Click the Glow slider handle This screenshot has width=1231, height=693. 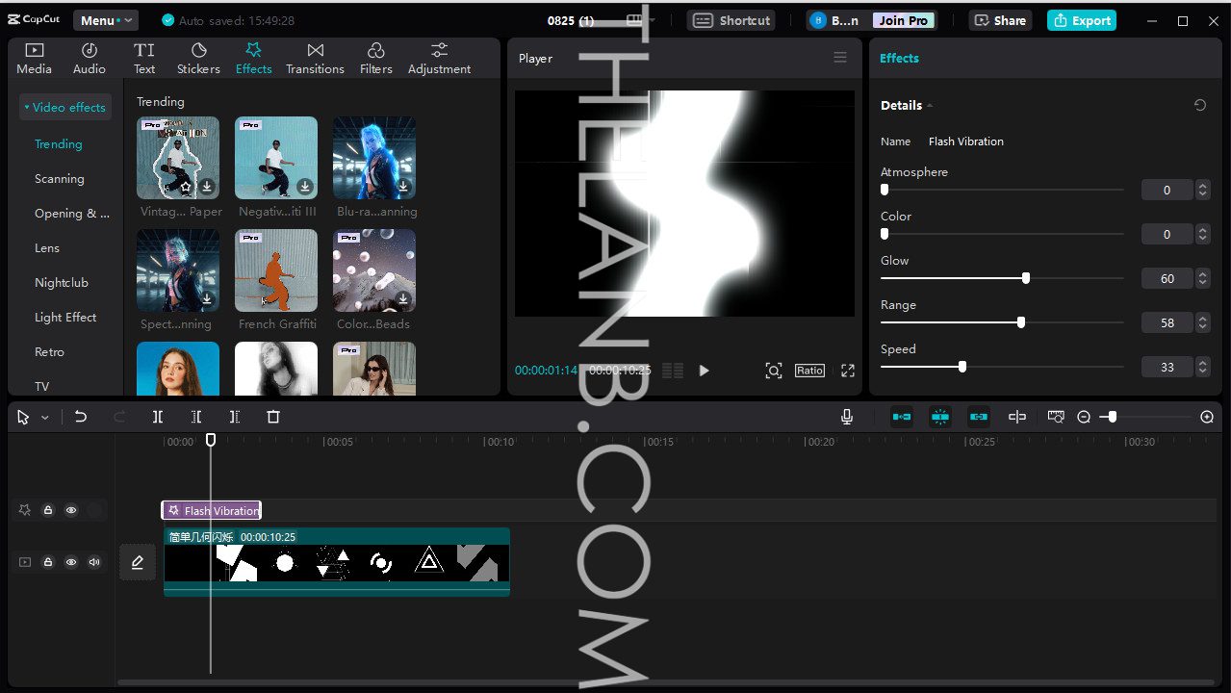(x=1026, y=278)
